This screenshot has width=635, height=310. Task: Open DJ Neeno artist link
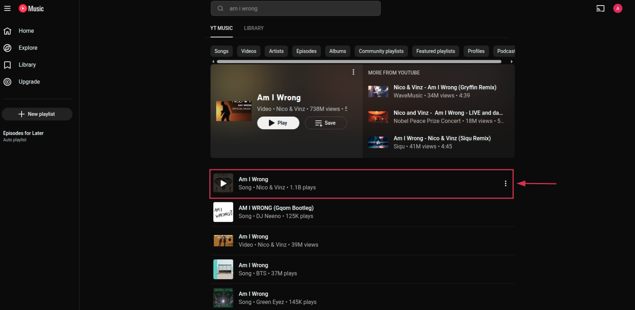click(268, 216)
